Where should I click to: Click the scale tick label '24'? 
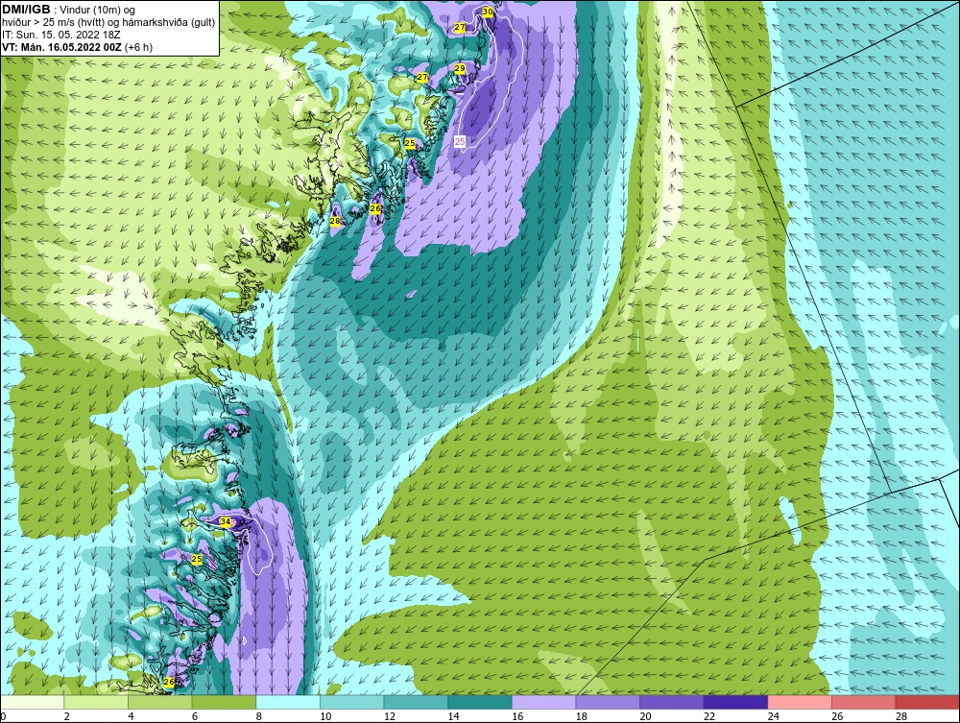773,716
